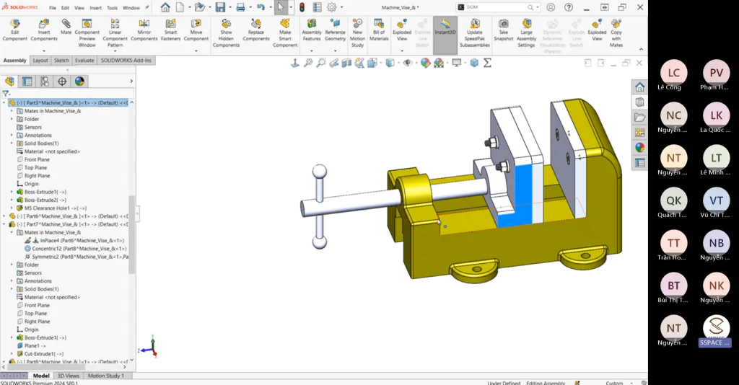This screenshot has width=739, height=385.
Task: Open the FeatureManager design tree tab
Action: 10,81
